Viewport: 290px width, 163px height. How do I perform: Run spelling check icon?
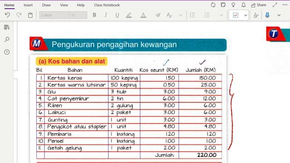(256, 15)
